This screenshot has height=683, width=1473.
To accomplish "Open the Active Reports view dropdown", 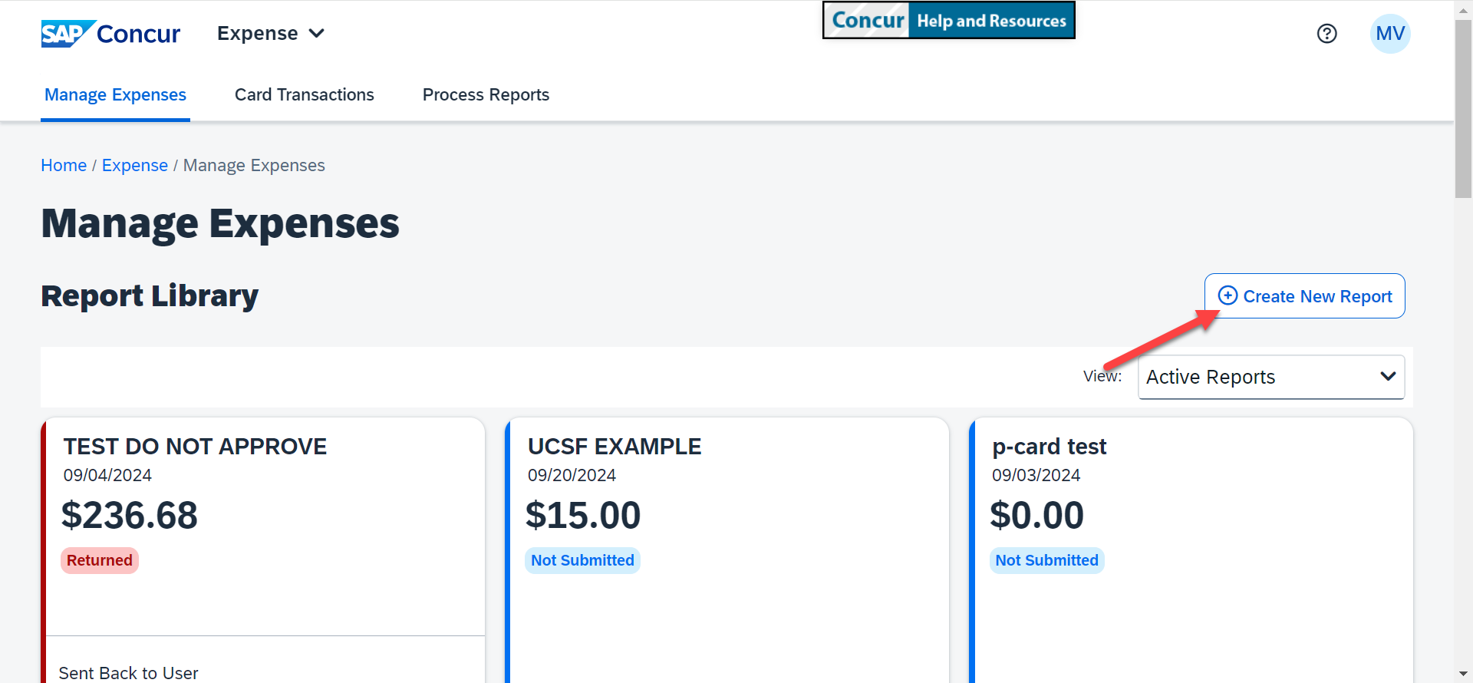I will pyautogui.click(x=1270, y=377).
